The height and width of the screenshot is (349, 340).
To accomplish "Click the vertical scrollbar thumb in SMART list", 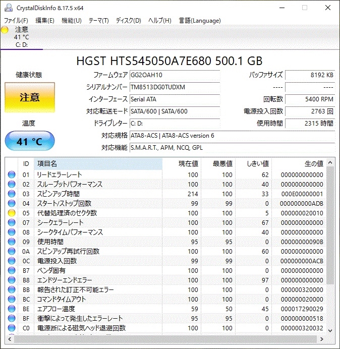I will pos(330,225).
